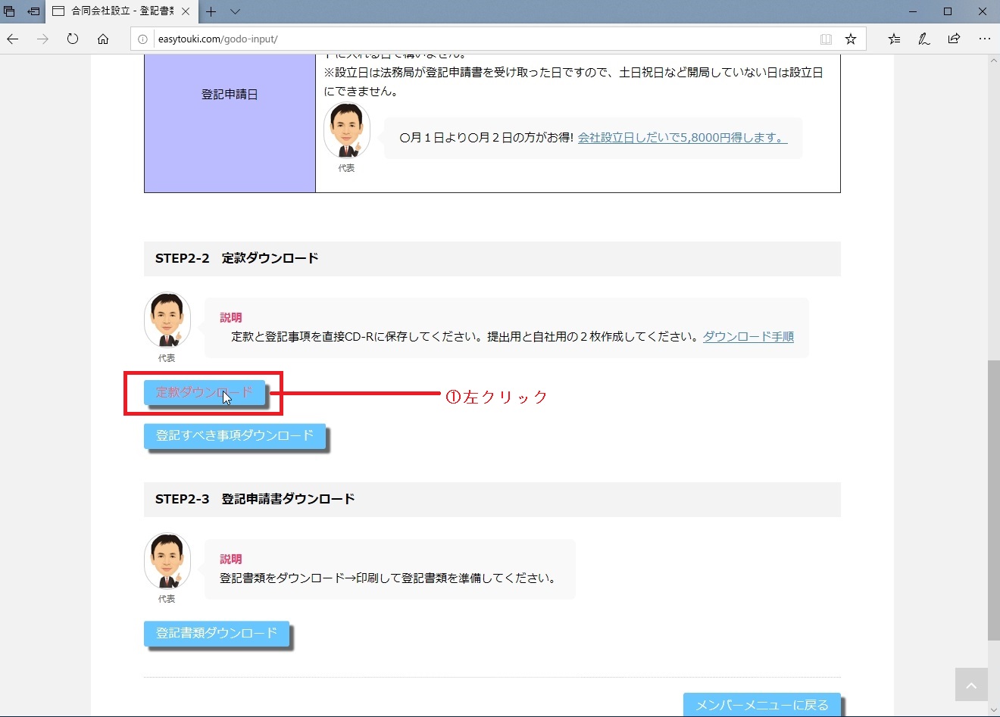
Task: Open the 会社設立日しだいで5,8000円得します link
Action: coord(682,138)
